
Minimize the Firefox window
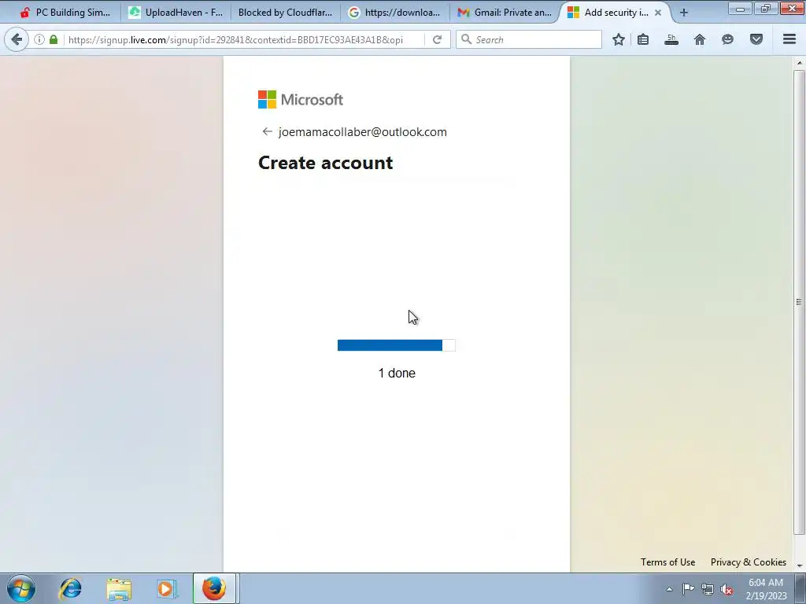point(740,9)
